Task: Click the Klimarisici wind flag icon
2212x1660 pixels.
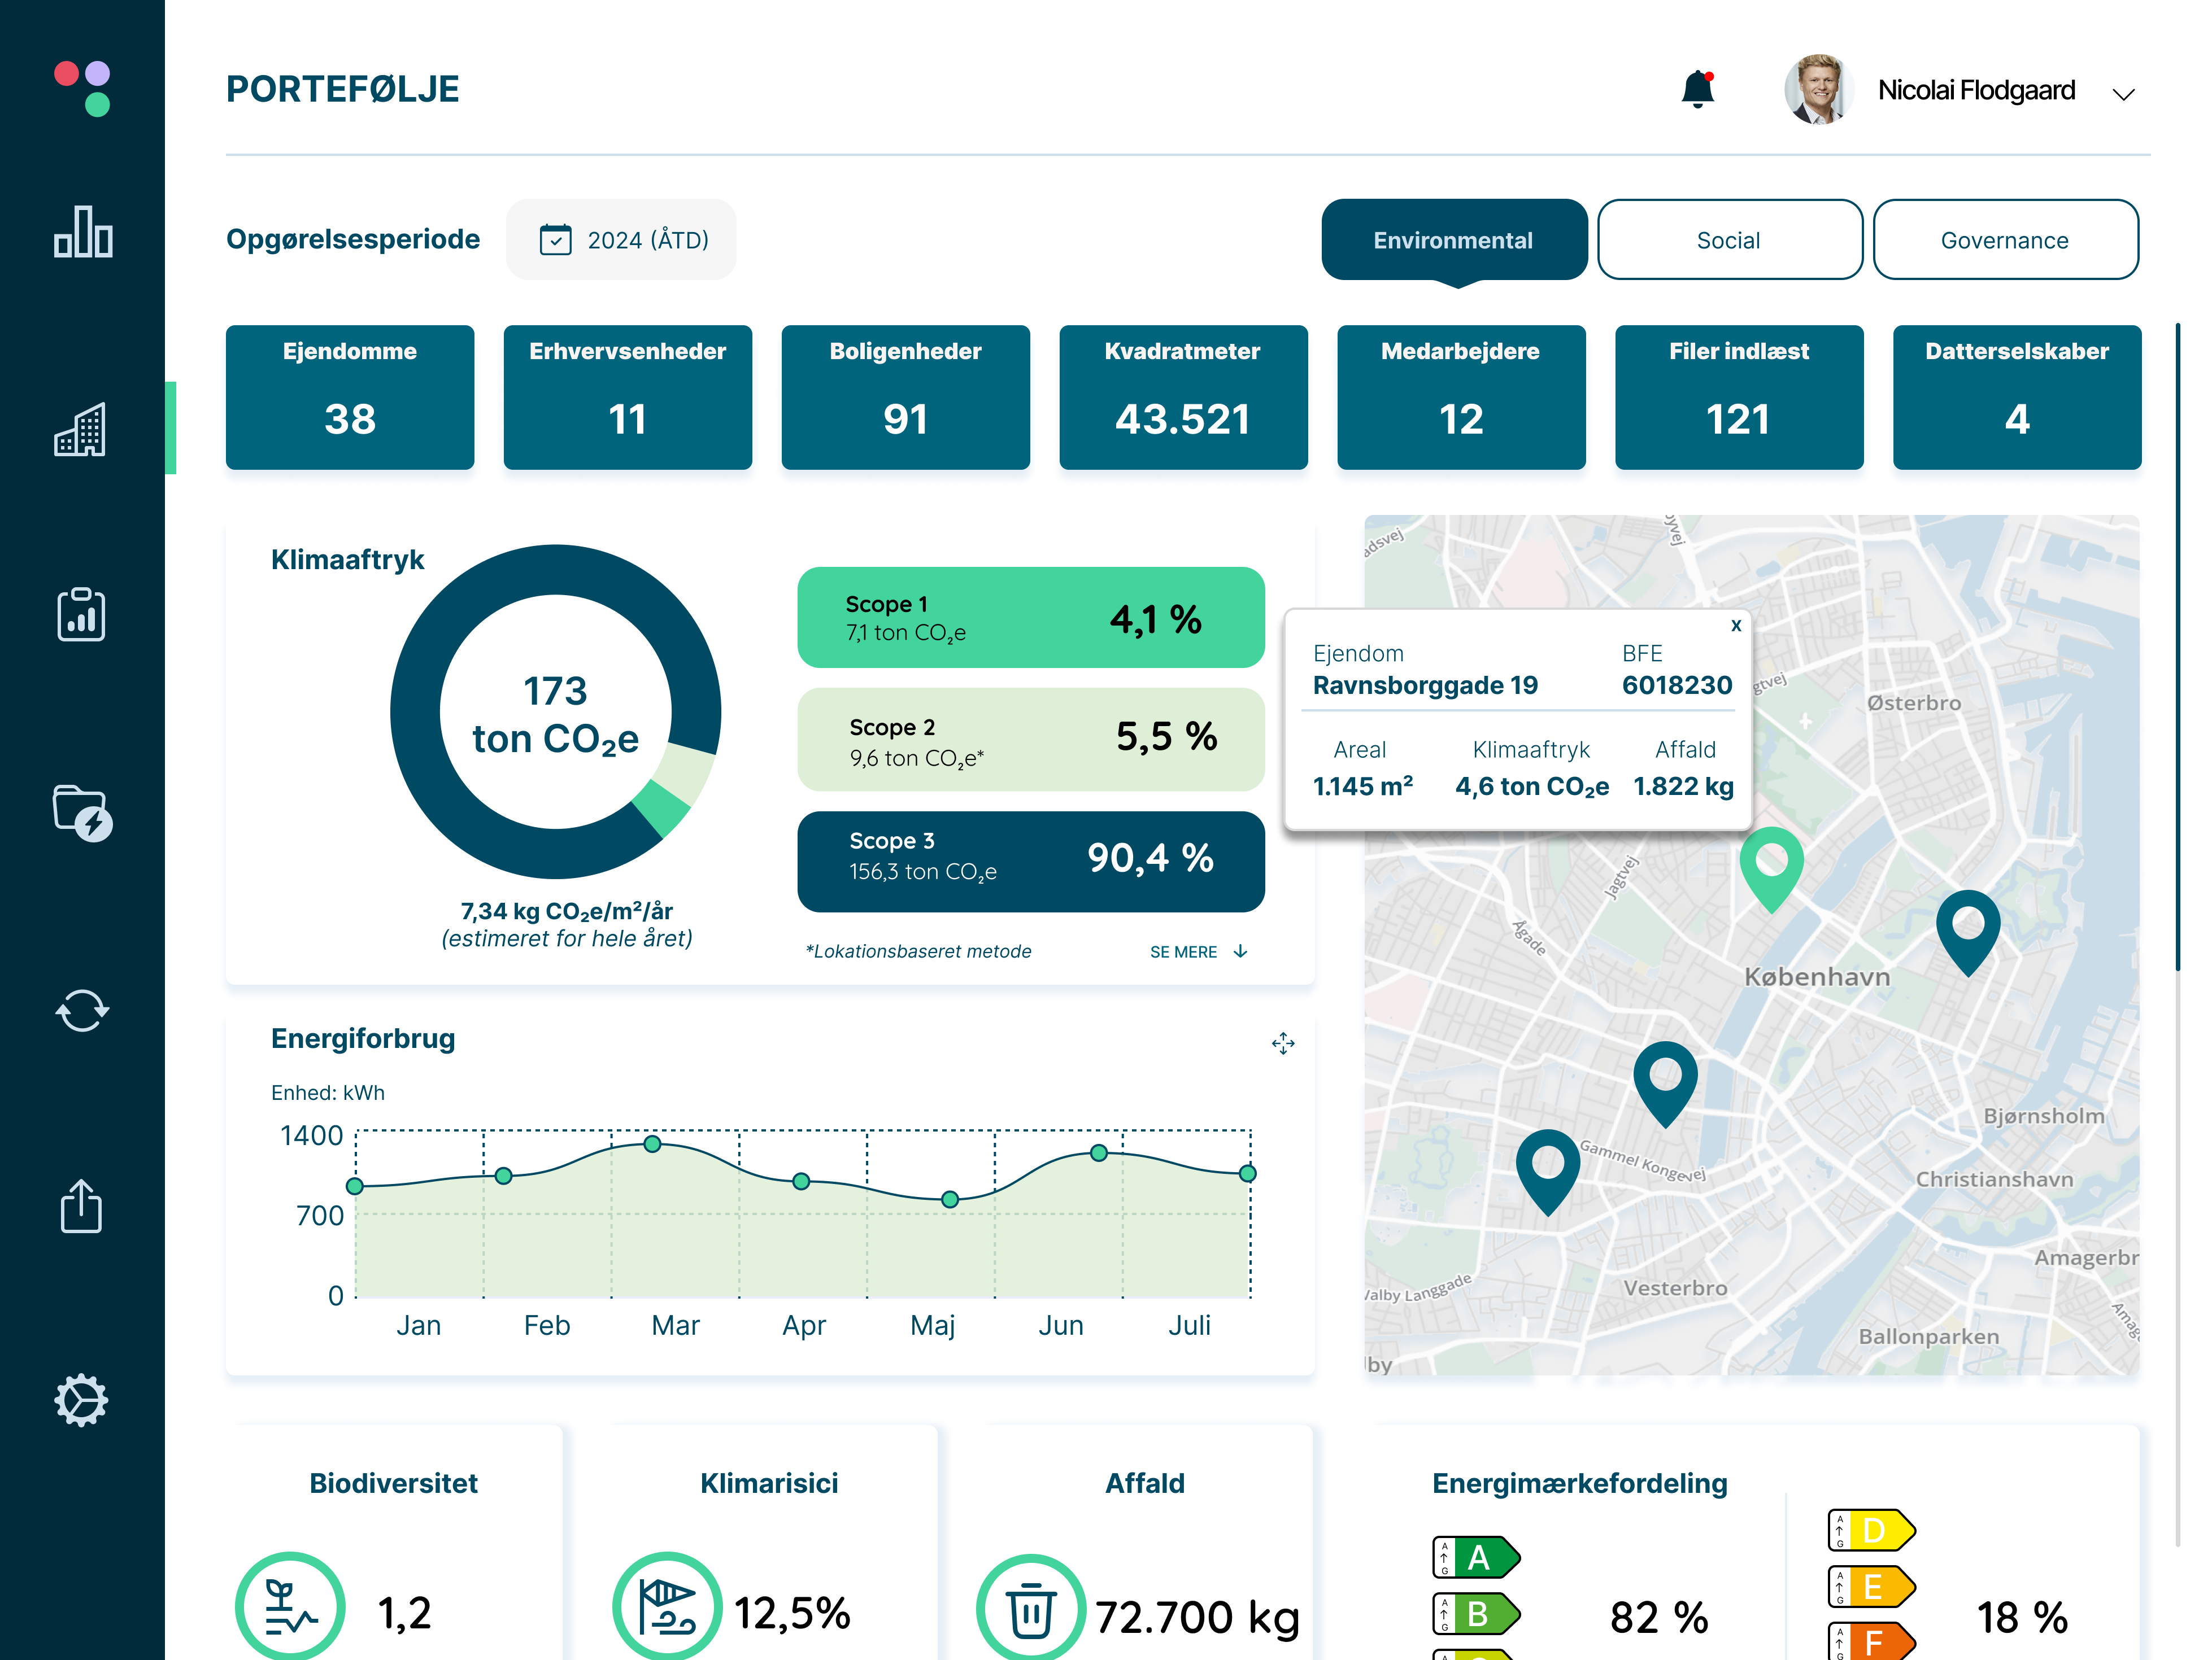Action: coord(667,1607)
